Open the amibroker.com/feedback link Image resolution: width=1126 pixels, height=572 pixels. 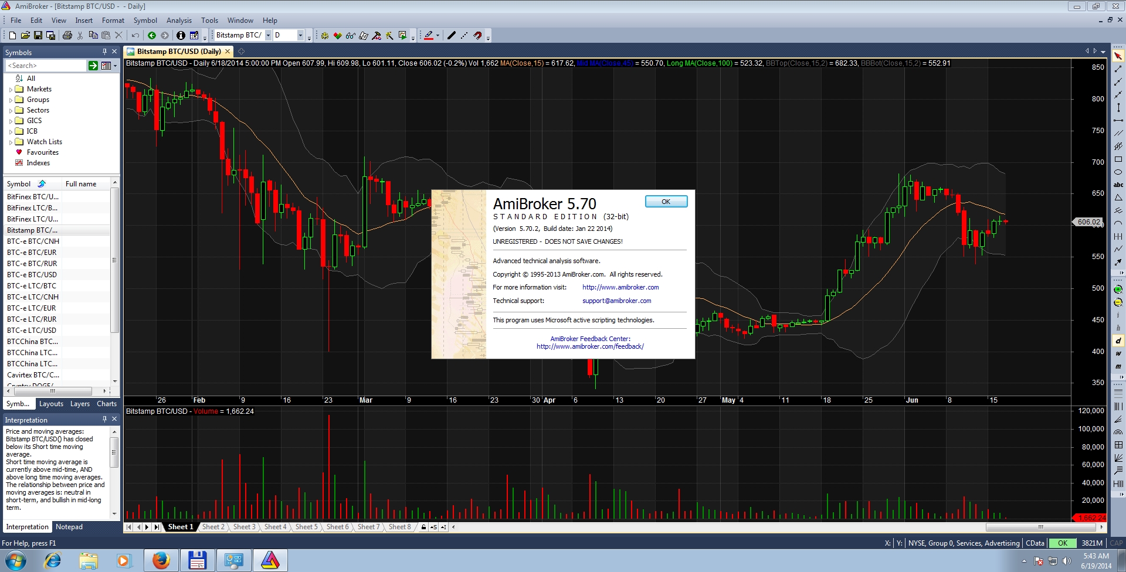(x=590, y=346)
